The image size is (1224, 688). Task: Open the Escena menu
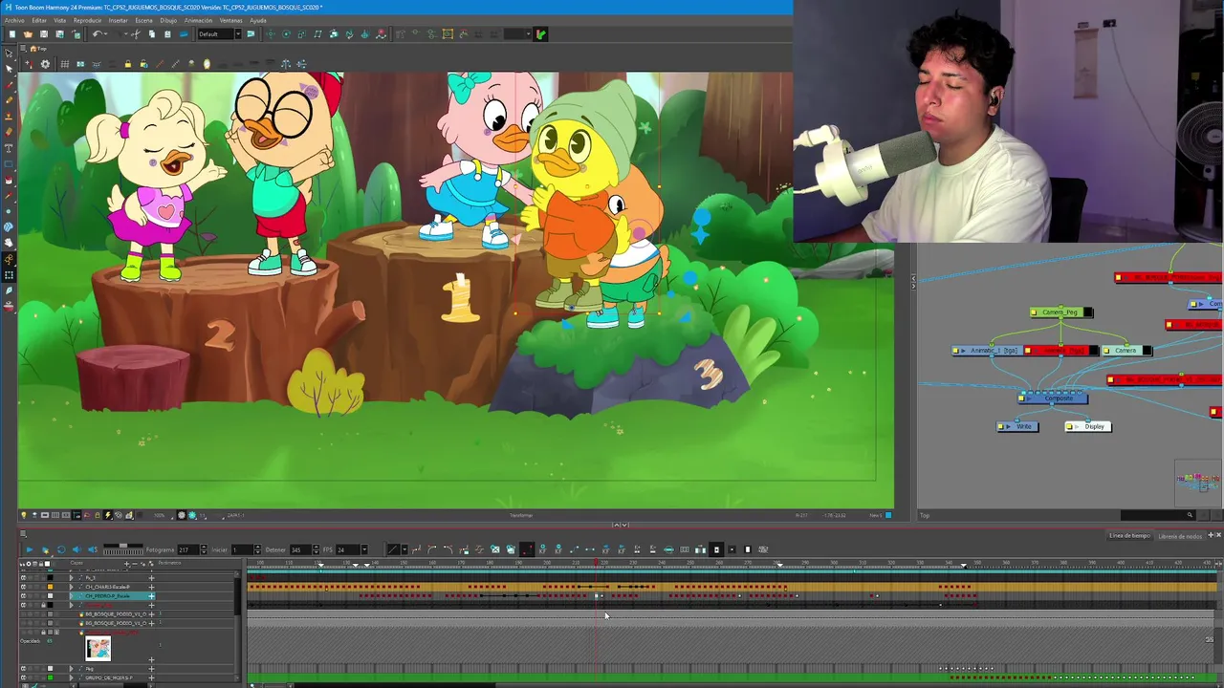143,20
